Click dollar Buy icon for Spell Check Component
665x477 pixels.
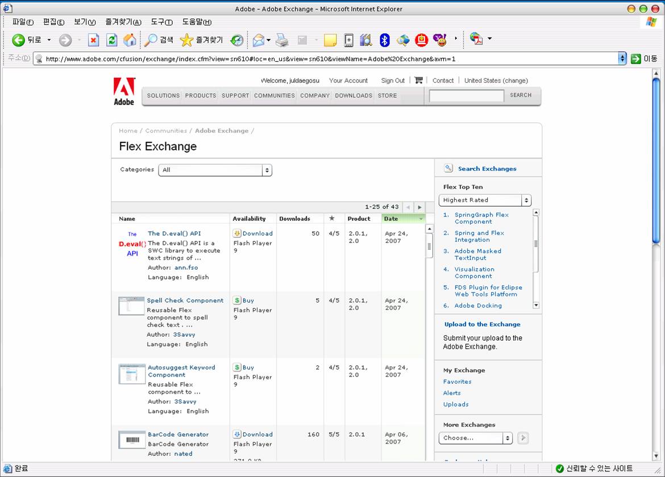click(x=237, y=300)
